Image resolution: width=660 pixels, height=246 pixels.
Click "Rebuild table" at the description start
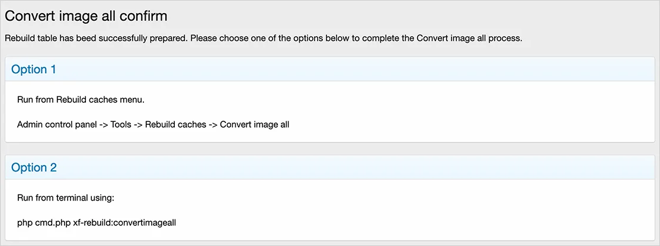click(x=30, y=38)
